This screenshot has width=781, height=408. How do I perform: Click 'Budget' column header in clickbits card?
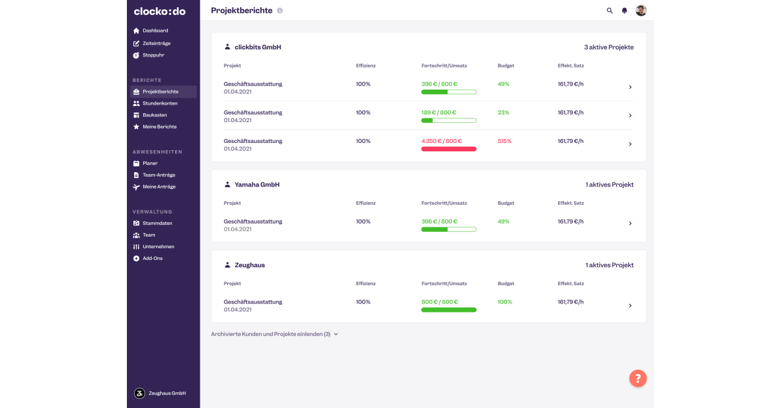506,66
